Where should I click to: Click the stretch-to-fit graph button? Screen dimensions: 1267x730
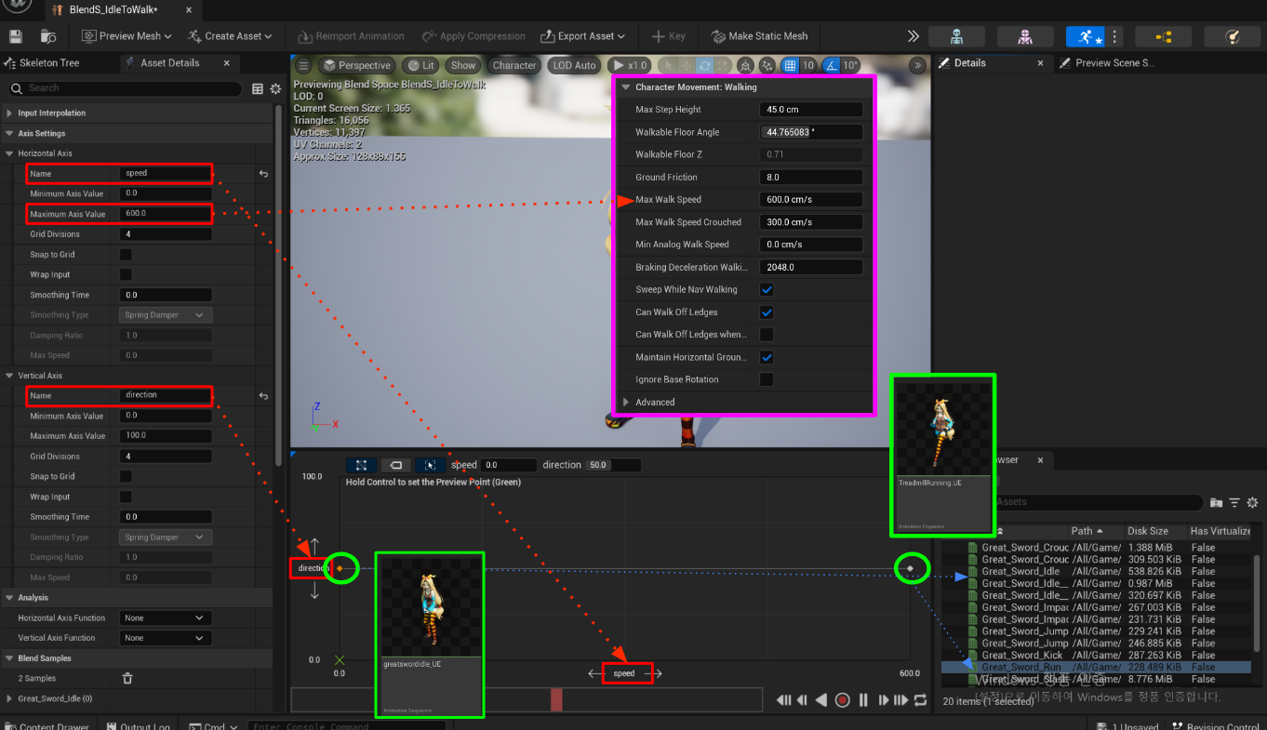[x=360, y=465]
